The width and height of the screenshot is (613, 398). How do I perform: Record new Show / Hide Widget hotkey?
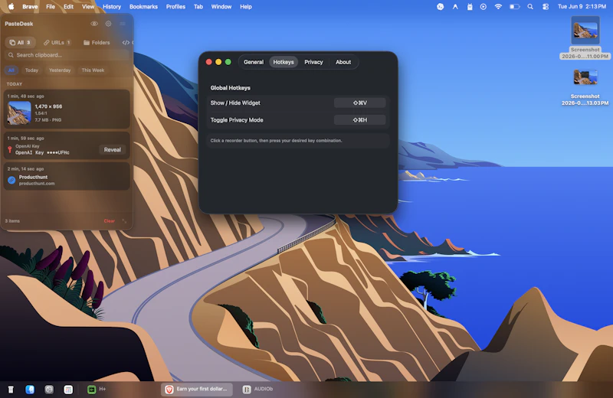tap(359, 103)
